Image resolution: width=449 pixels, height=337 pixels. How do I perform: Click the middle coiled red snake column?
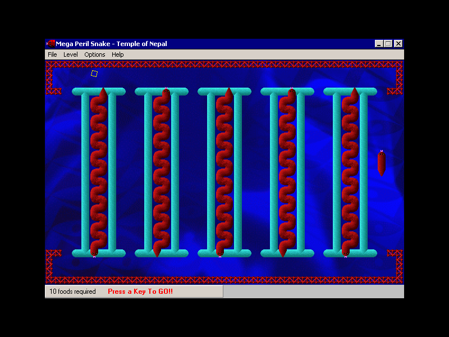pyautogui.click(x=224, y=172)
